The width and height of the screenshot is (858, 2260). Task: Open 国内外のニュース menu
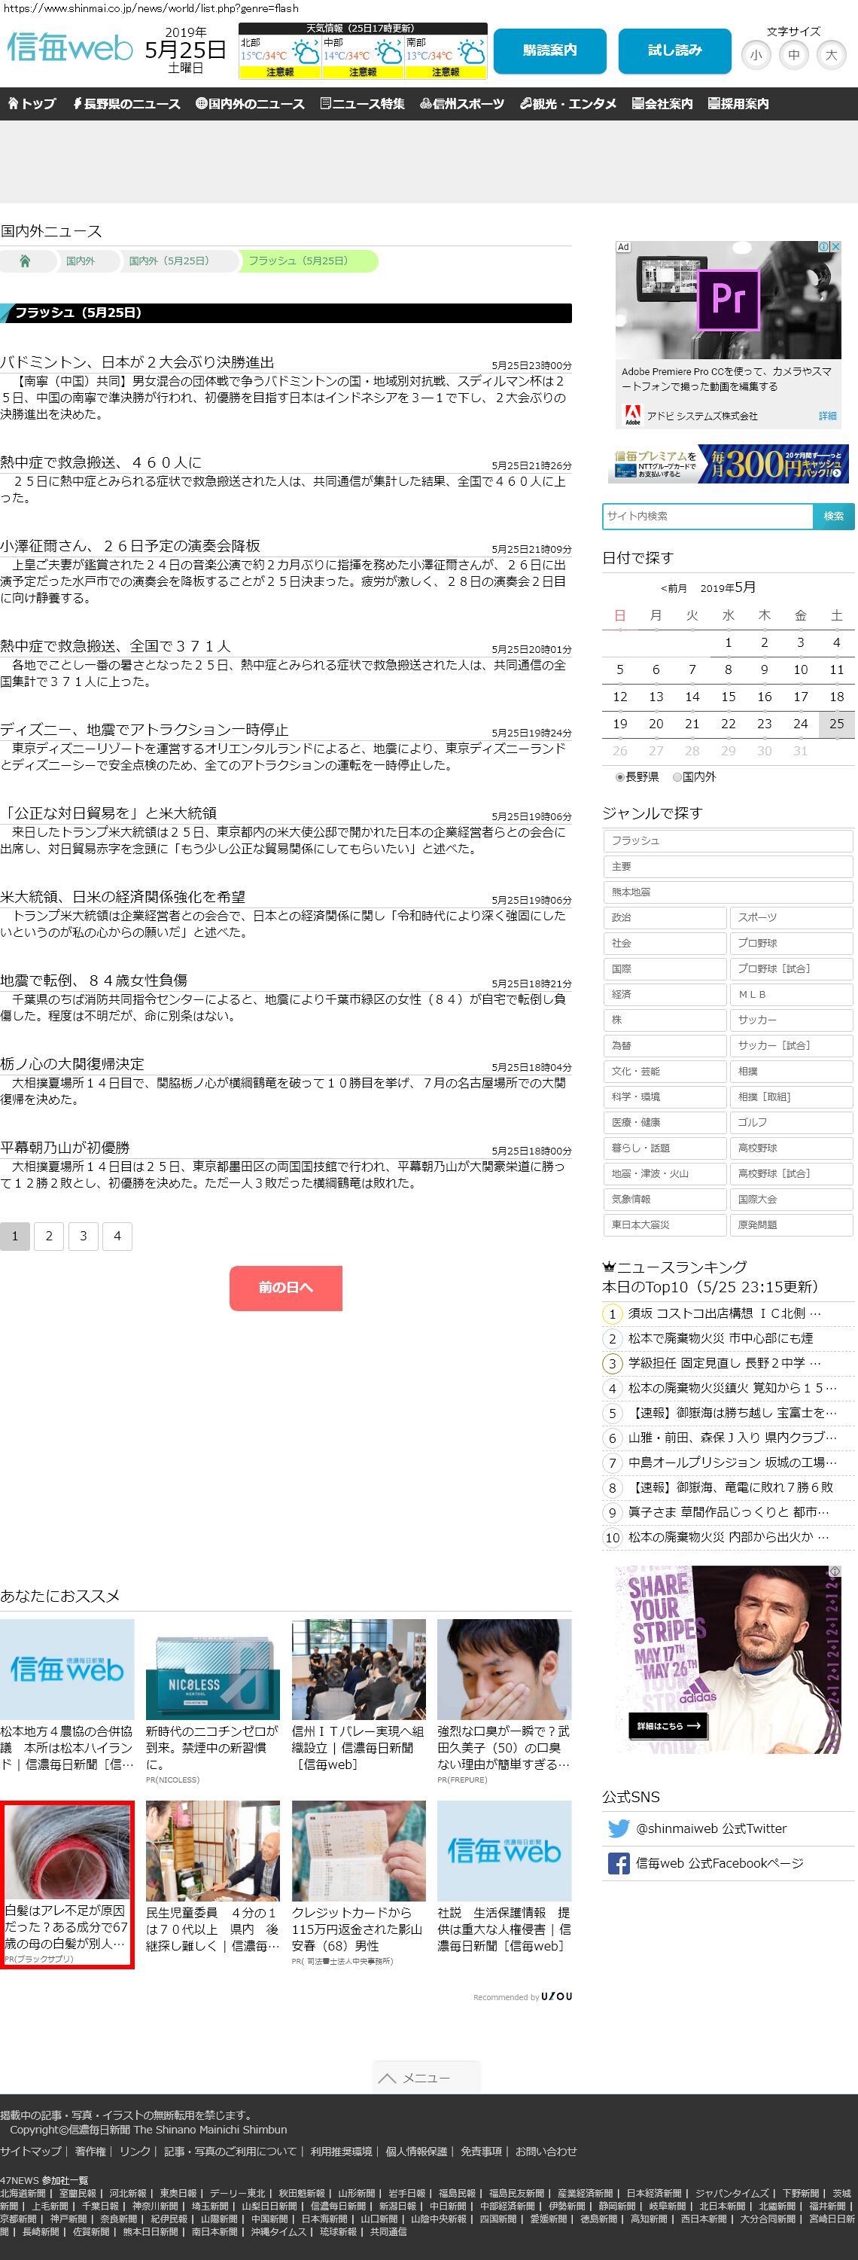pos(250,103)
